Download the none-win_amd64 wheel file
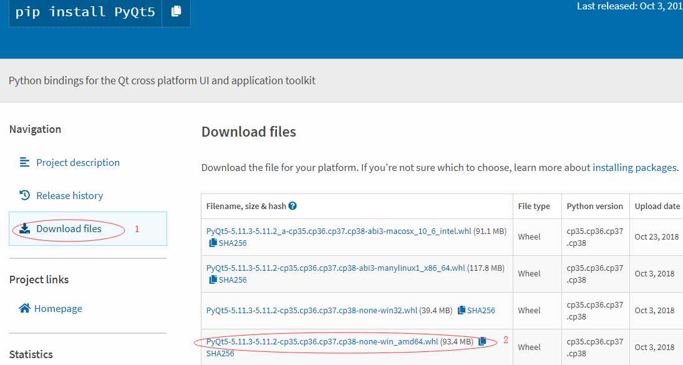 (x=322, y=342)
